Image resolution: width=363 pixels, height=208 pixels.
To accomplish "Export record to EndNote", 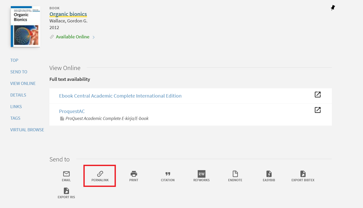I will (x=235, y=174).
